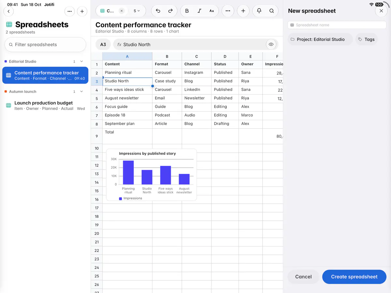Click the status bar clock 09:41
Viewport: 391px width, 293px height.
[x=12, y=5]
